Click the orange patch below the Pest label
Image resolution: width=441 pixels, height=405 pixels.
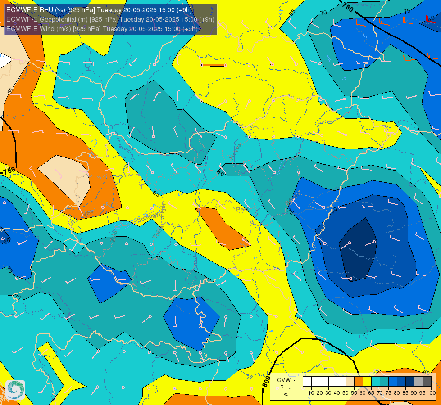click(222, 228)
